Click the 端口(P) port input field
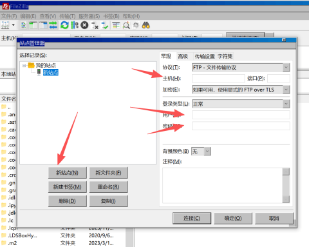 (279, 79)
